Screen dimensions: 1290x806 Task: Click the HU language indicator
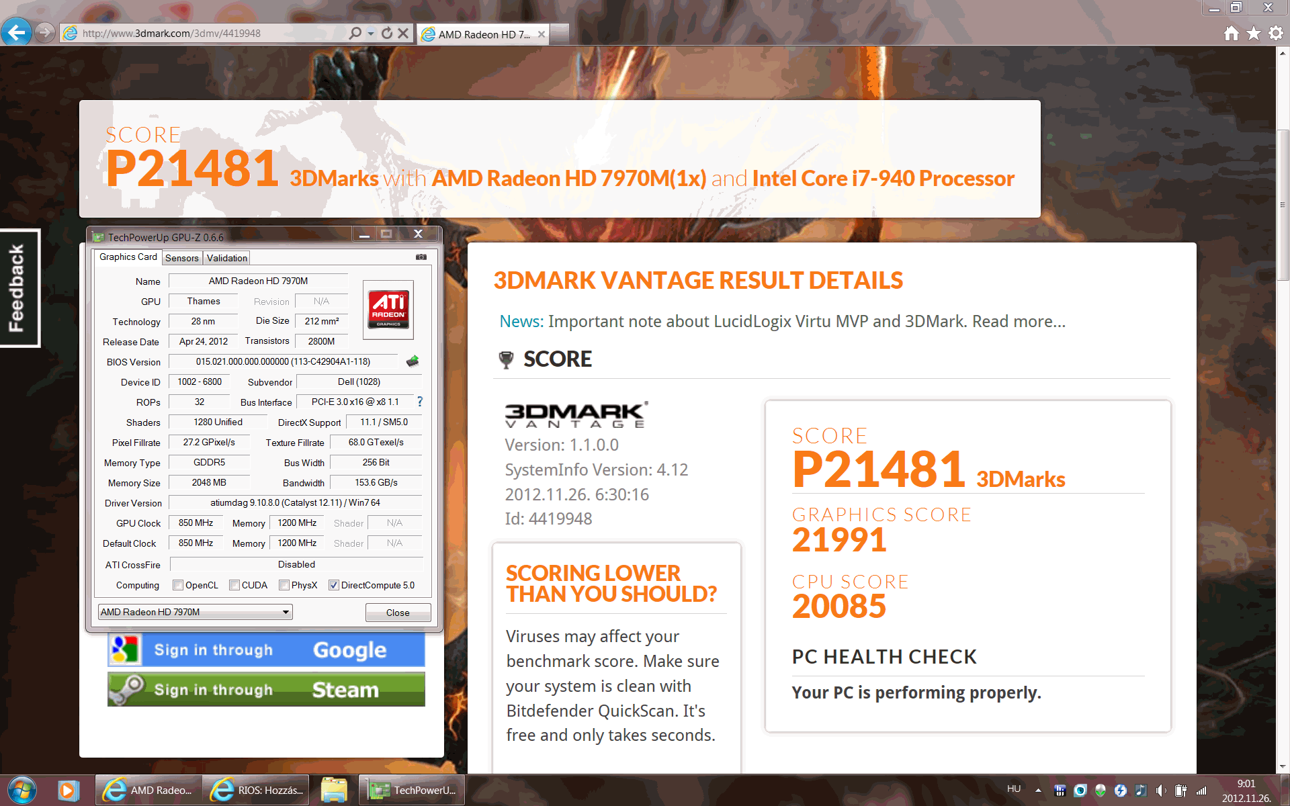[x=1014, y=789]
